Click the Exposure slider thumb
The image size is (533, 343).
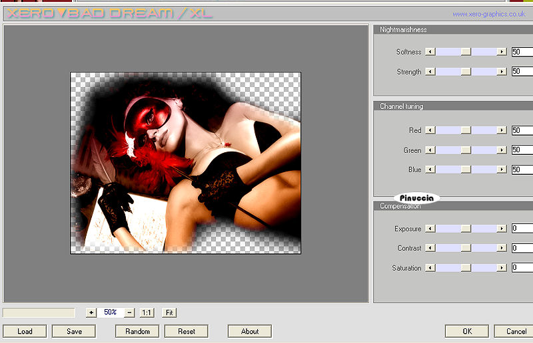(466, 228)
